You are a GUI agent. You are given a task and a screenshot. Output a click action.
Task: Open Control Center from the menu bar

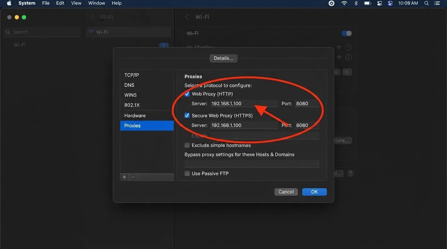point(379,3)
